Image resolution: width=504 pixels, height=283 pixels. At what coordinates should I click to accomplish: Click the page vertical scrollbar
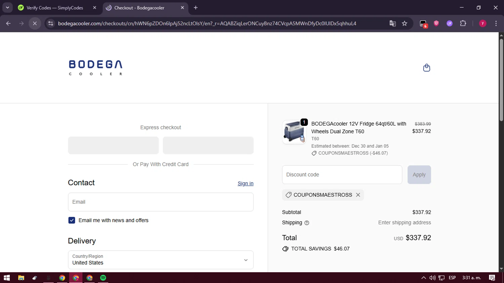pos(501,80)
